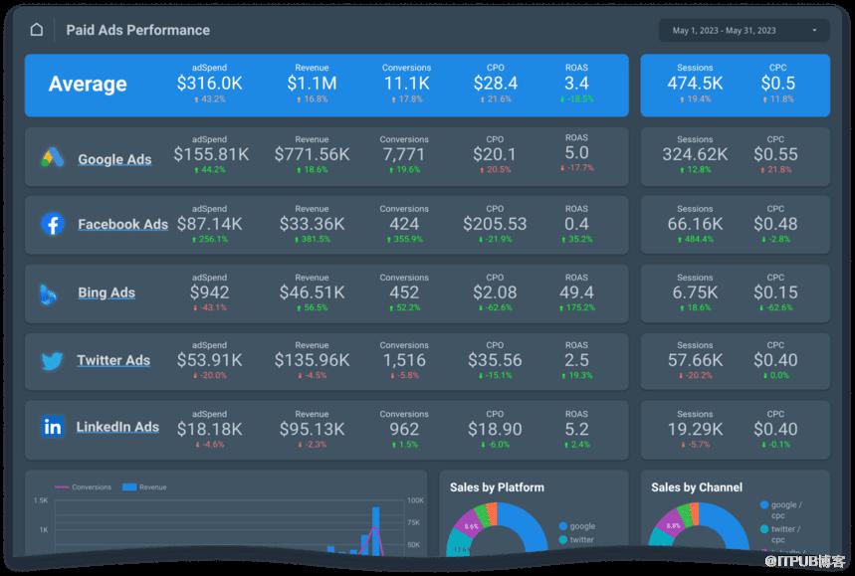Open the Twitter Ads link

(113, 360)
